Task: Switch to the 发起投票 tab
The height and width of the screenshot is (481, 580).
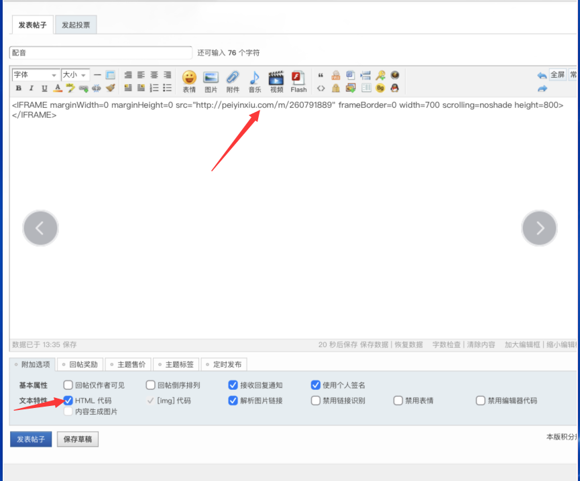Action: (76, 25)
